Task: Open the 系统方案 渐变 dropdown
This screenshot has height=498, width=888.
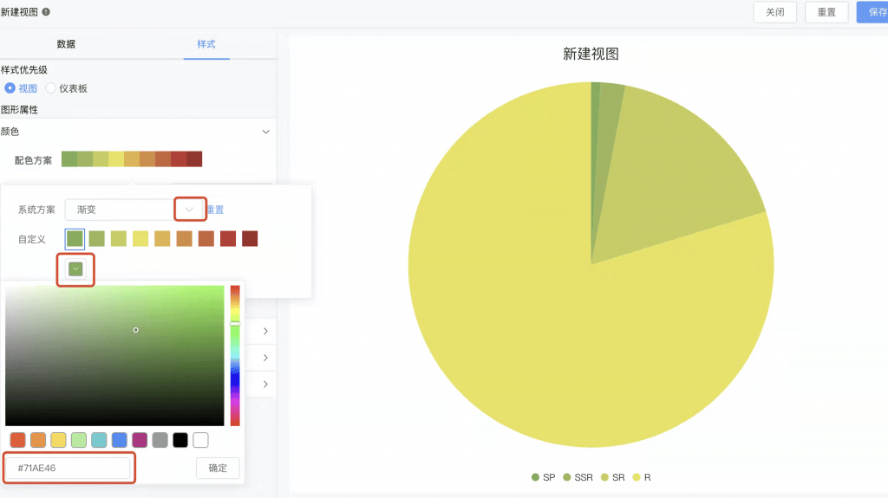Action: coord(134,210)
